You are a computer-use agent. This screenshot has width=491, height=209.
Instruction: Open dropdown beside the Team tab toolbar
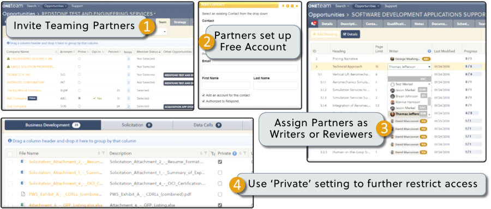(164, 32)
